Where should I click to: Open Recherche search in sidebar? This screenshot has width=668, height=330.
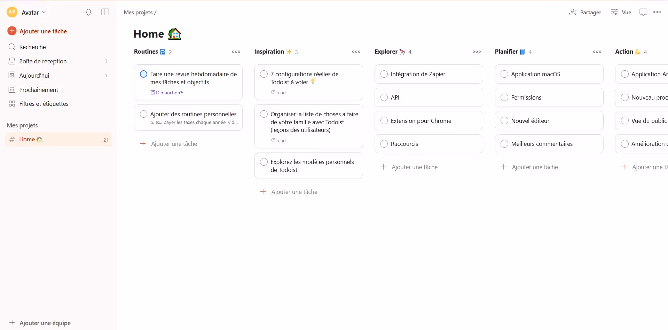pyautogui.click(x=32, y=47)
